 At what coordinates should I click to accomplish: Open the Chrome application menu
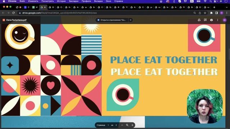[12, 1]
